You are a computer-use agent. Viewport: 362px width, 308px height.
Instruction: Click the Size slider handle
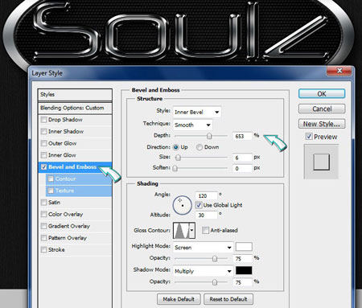click(178, 158)
